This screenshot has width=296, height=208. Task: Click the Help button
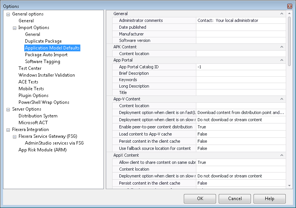click(269, 199)
